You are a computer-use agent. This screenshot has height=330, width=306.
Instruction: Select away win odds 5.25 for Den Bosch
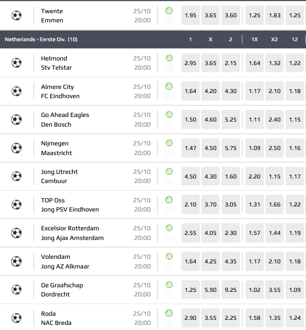[x=231, y=119]
